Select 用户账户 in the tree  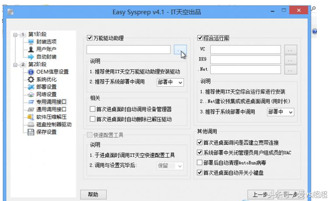coord(46,49)
